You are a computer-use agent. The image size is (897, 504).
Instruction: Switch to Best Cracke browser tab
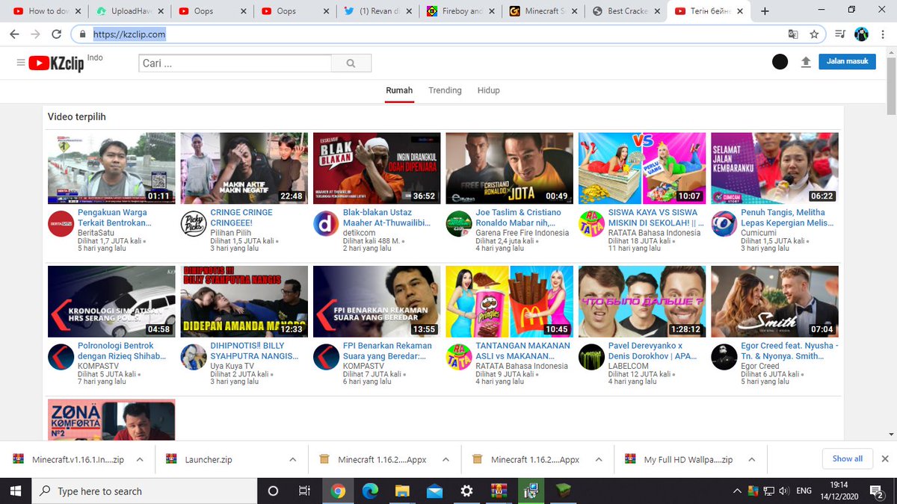626,11
